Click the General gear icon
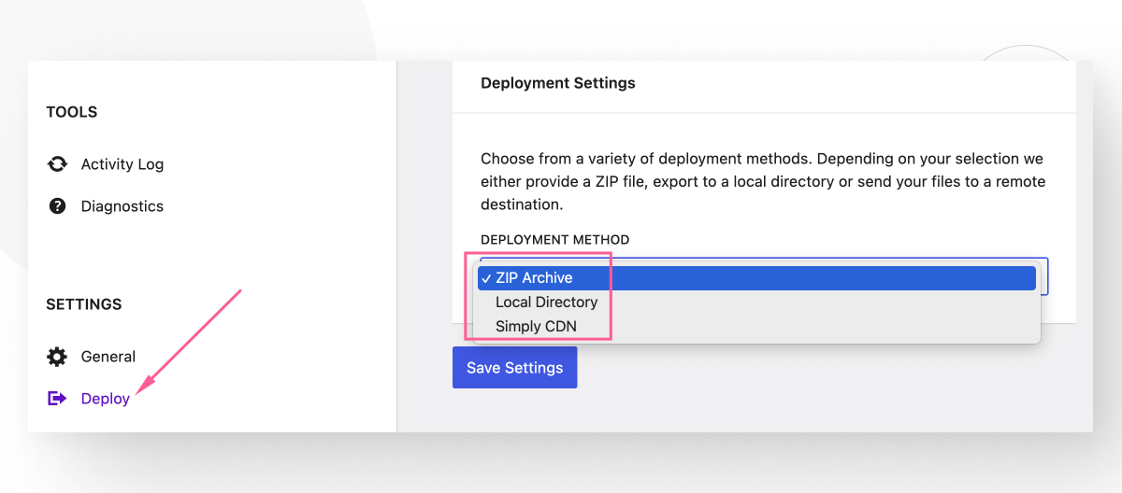1122x493 pixels. point(57,357)
